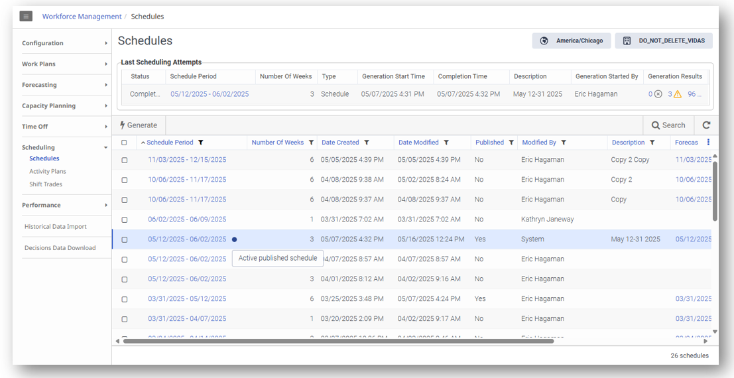Click the hamburger menu icon
Image resolution: width=734 pixels, height=378 pixels.
click(x=26, y=17)
